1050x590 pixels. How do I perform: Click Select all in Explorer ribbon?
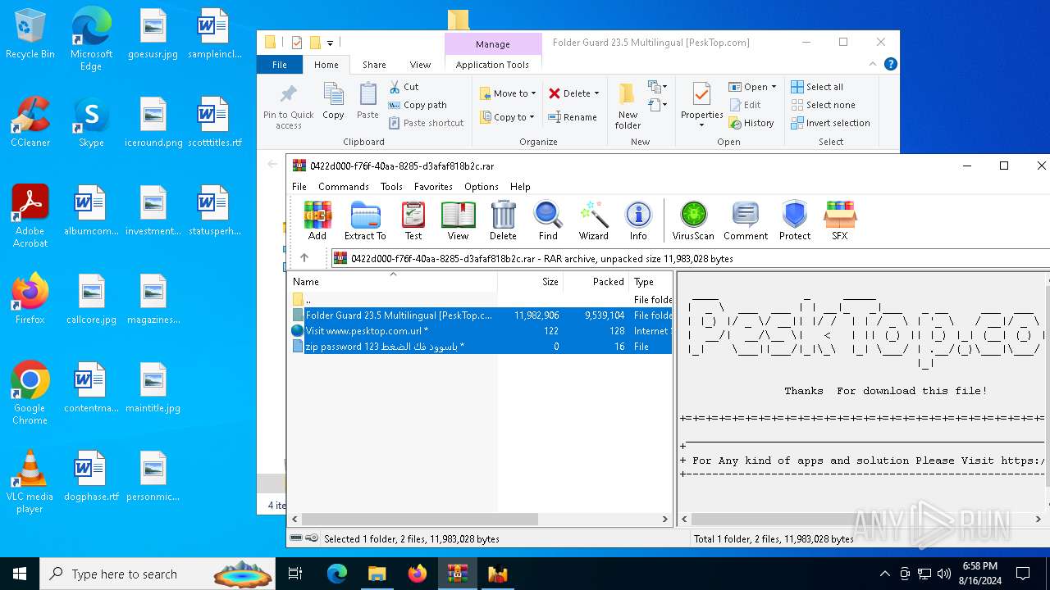(x=816, y=87)
